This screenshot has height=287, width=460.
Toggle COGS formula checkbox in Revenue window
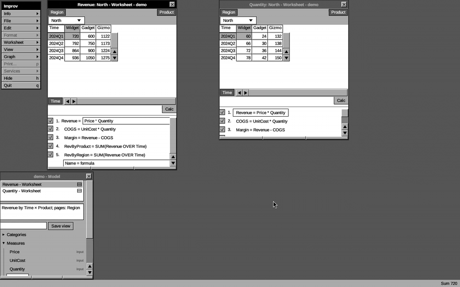(x=50, y=129)
